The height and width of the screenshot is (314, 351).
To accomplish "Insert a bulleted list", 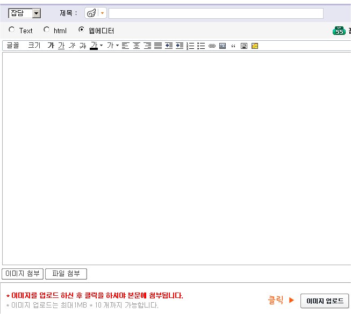I will pyautogui.click(x=201, y=46).
